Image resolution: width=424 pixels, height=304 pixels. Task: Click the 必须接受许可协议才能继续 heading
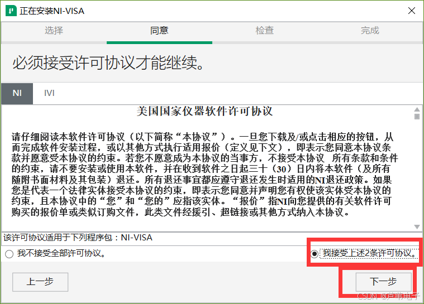click(x=108, y=63)
